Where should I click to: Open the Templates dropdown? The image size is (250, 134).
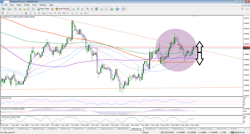(x=123, y=9)
